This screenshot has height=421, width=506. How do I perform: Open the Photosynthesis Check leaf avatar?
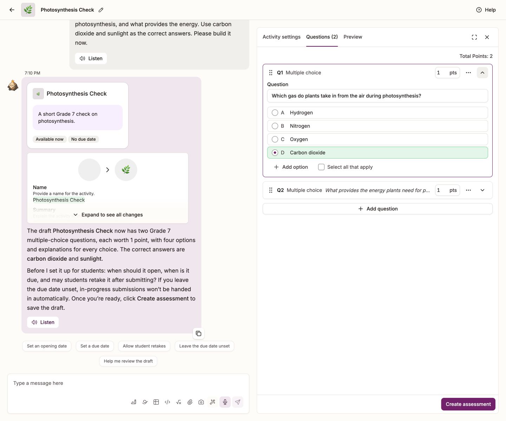coord(28,10)
